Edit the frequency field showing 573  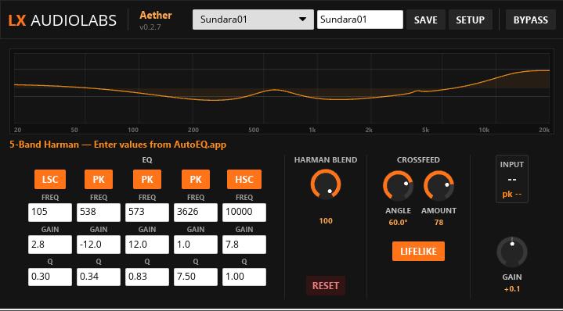[147, 213]
